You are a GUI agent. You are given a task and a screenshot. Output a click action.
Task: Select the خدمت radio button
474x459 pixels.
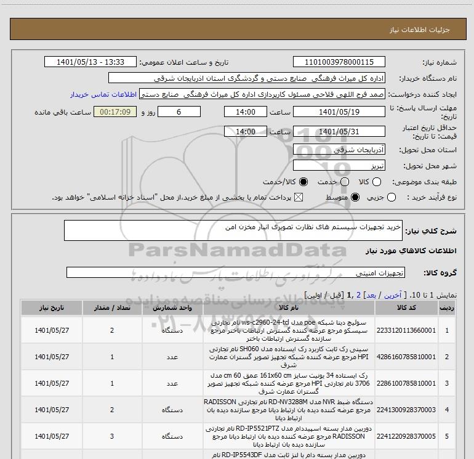pos(345,182)
